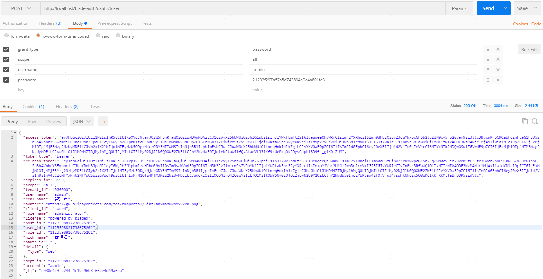Open Bulk Edit mode
Viewport: 543px width, 279px height.
(x=529, y=49)
